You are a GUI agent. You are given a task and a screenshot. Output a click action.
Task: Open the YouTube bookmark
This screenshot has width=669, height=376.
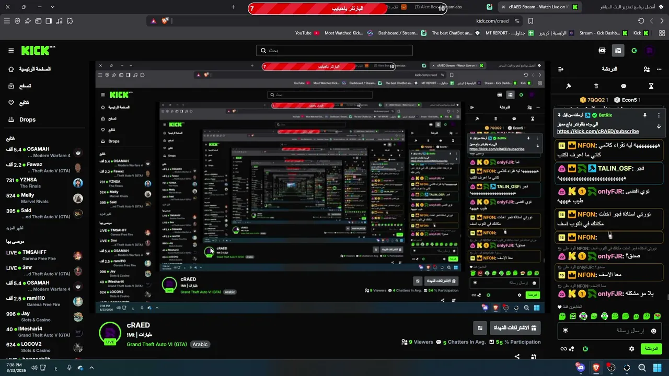[x=307, y=33]
